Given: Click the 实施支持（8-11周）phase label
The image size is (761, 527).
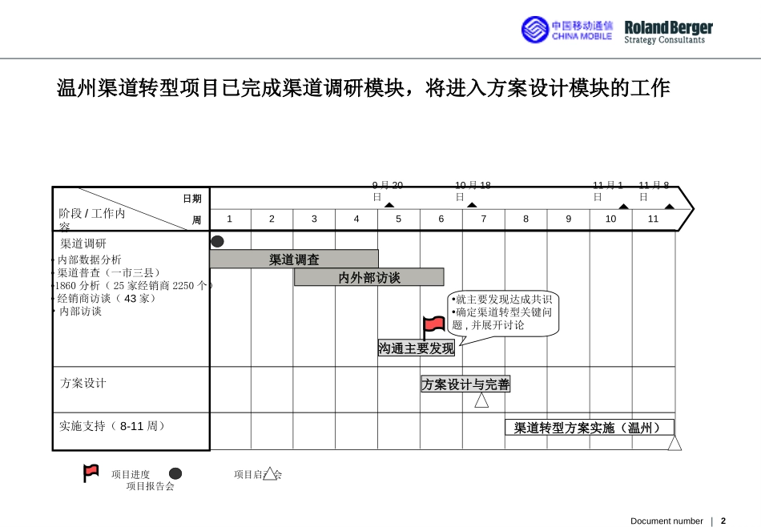Looking at the screenshot, I should 113,426.
